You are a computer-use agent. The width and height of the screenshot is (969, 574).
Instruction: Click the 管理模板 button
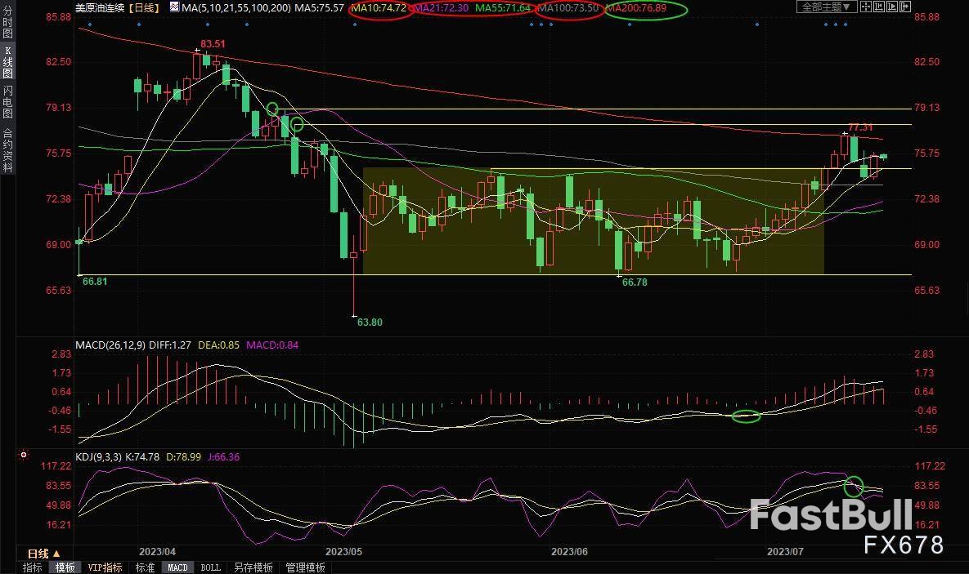[x=305, y=567]
